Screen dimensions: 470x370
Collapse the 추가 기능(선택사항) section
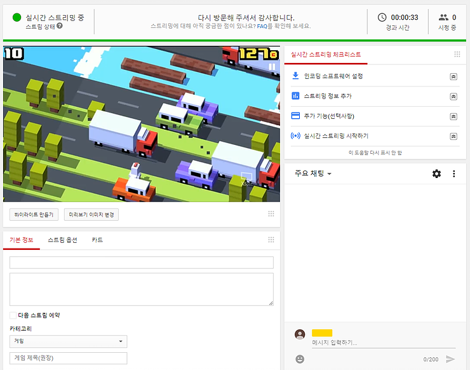(x=453, y=116)
